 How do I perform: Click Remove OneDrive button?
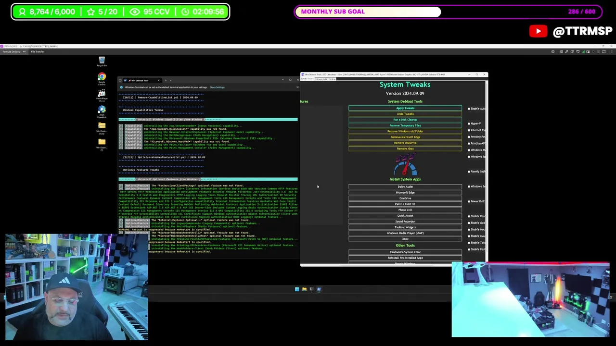tap(405, 143)
